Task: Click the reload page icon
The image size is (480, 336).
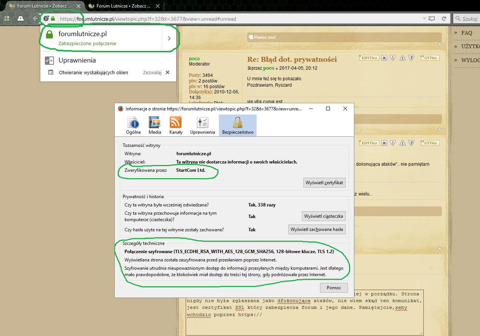Action: pyautogui.click(x=444, y=18)
